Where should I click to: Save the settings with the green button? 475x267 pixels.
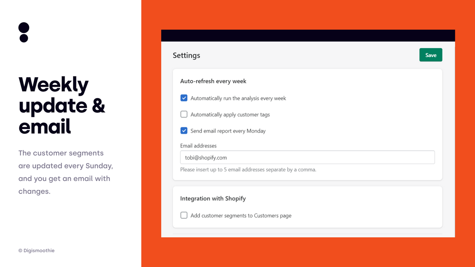431,55
